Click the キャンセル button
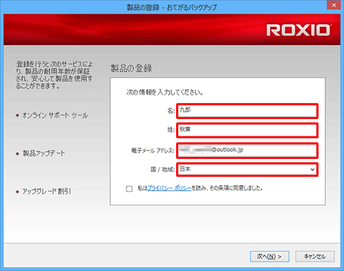344x271 pixels. [x=314, y=257]
